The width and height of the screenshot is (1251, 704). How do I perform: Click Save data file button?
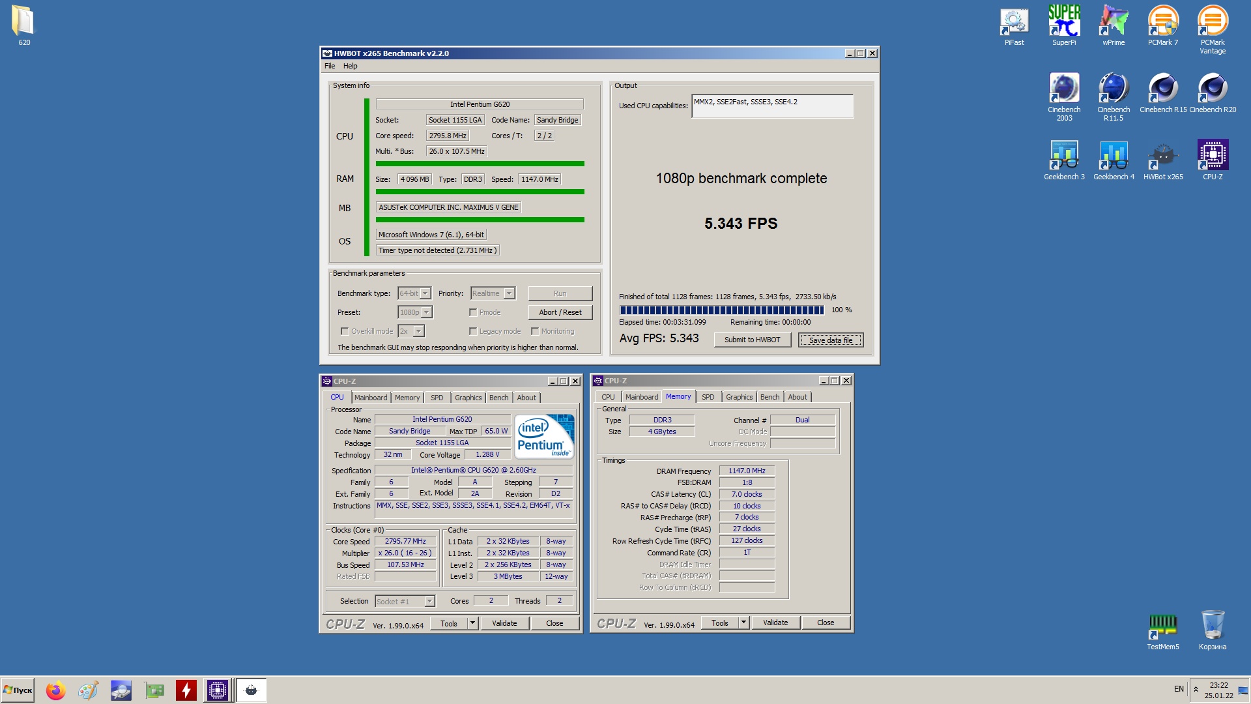pos(831,340)
